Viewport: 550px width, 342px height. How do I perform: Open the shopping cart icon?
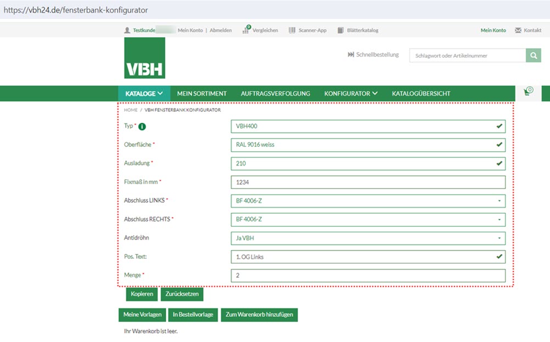528,92
